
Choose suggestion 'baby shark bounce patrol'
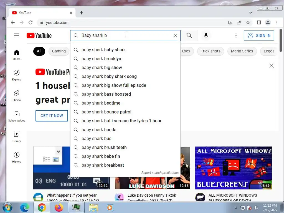(125, 112)
